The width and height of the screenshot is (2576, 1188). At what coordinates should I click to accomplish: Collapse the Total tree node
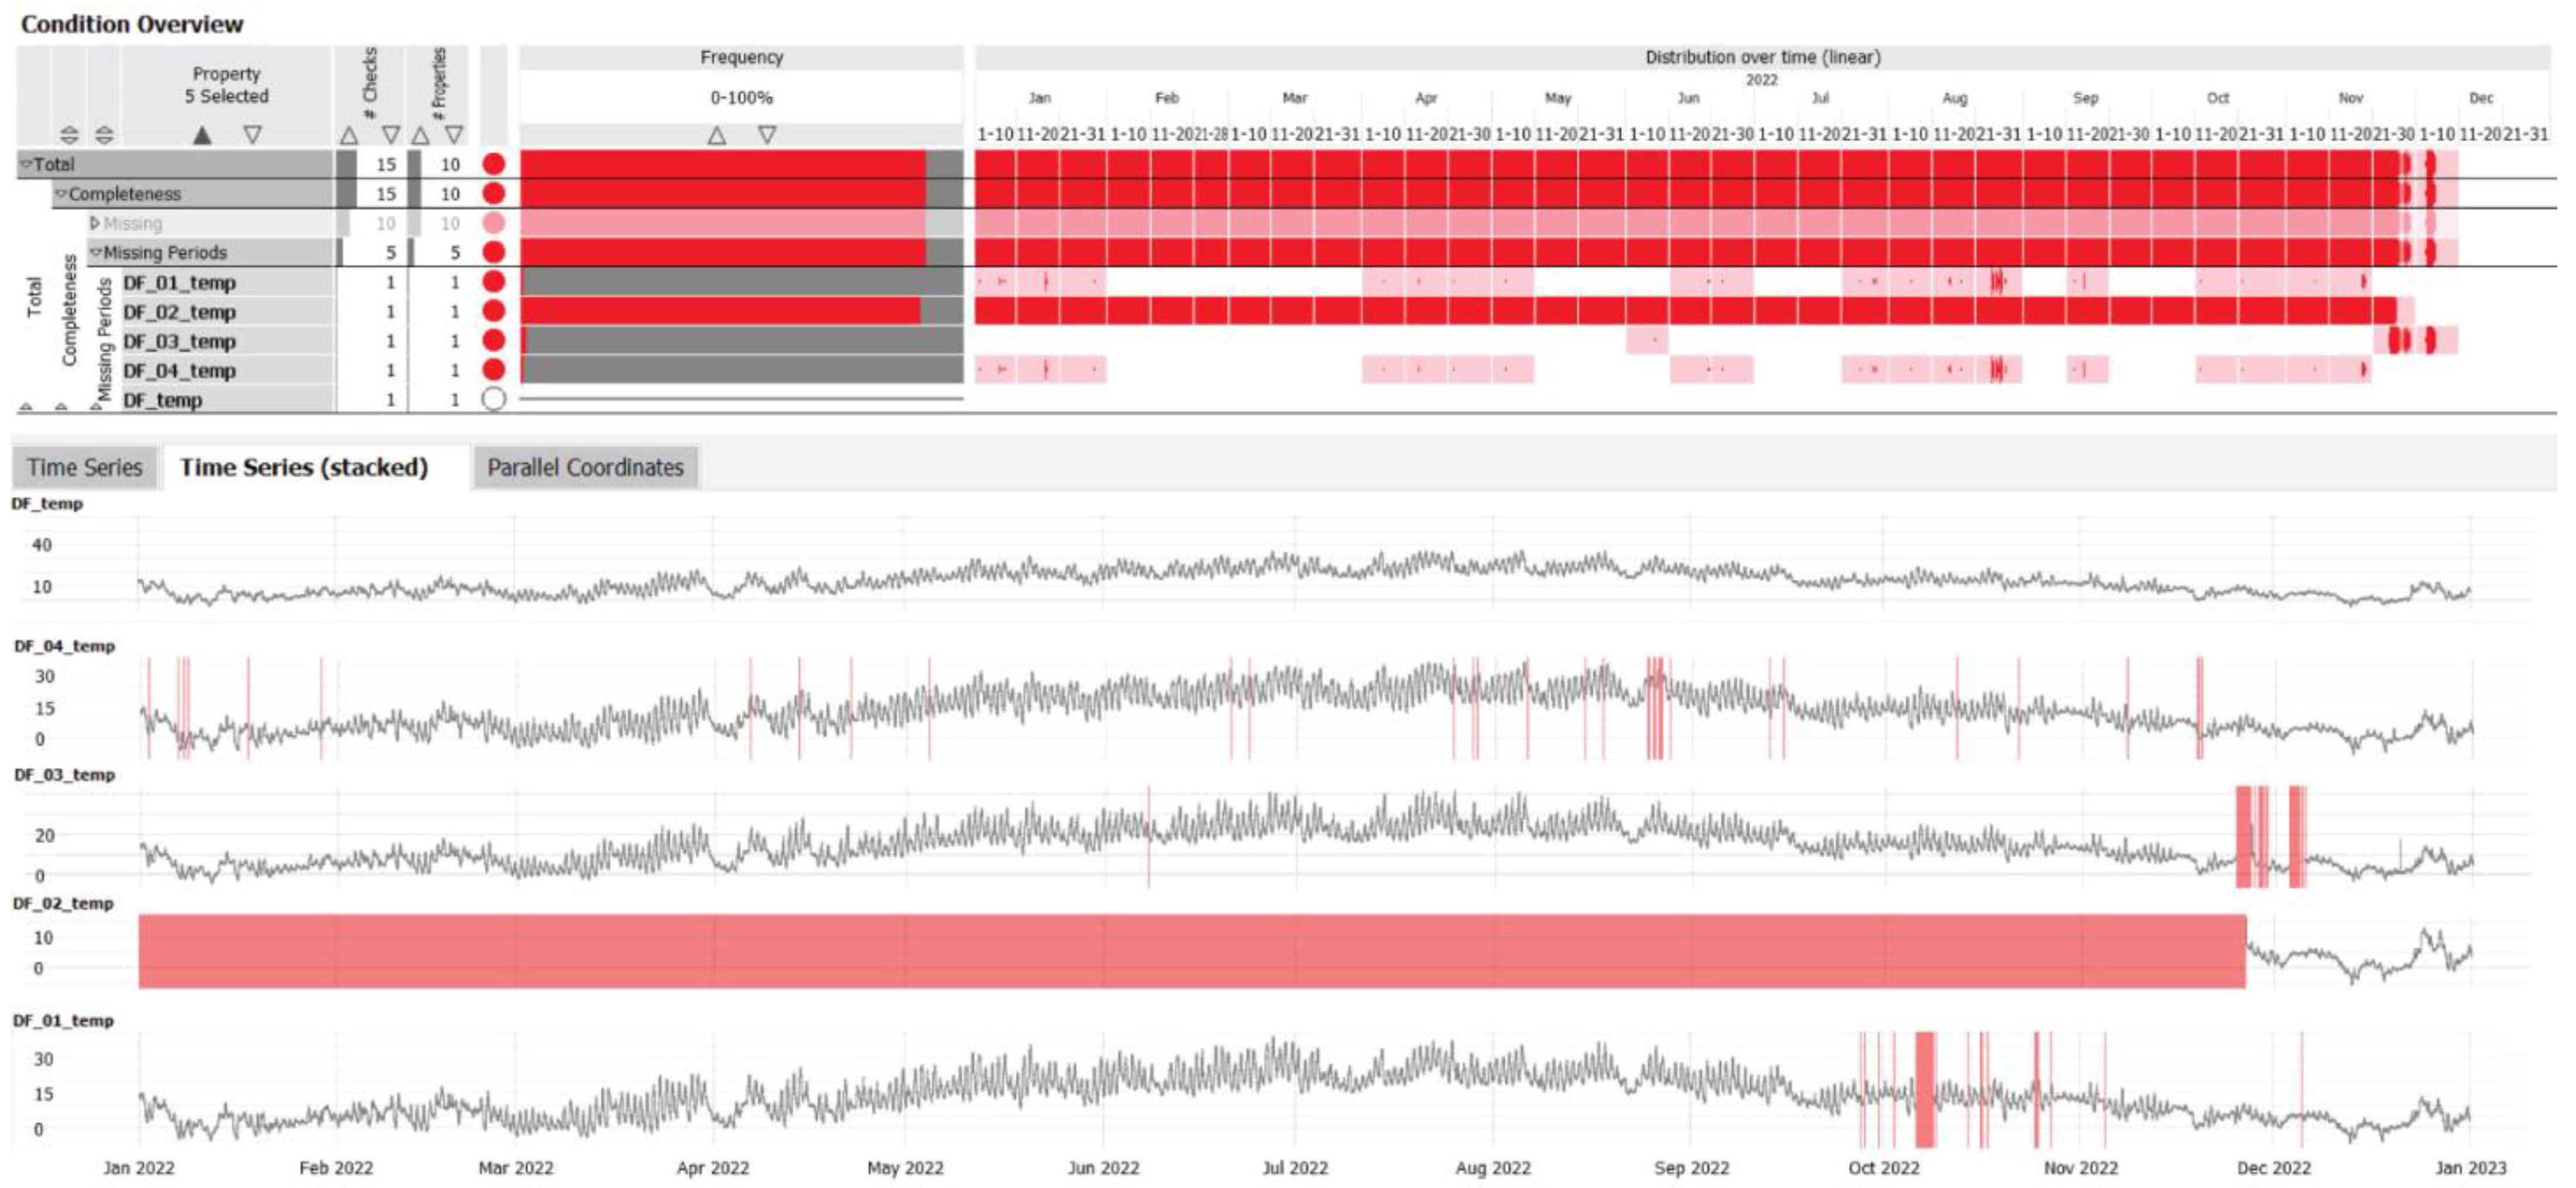[27, 164]
